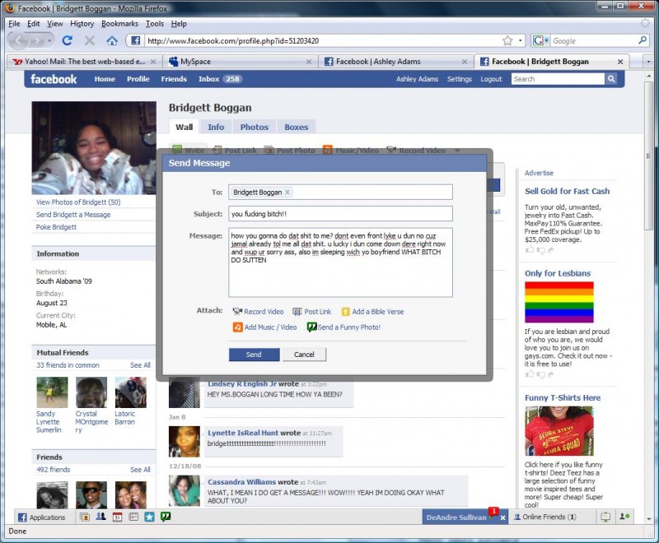Click the Cancel button
This screenshot has width=659, height=543.
[304, 355]
